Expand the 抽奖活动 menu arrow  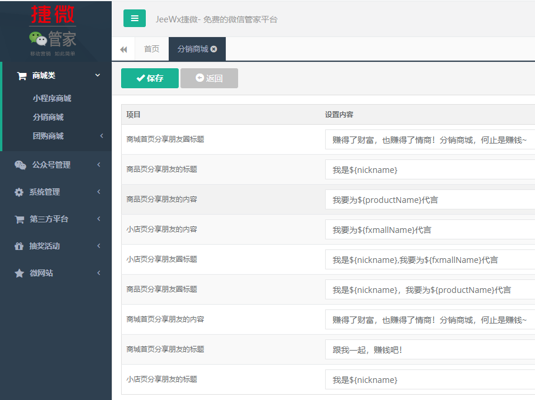[x=99, y=246]
